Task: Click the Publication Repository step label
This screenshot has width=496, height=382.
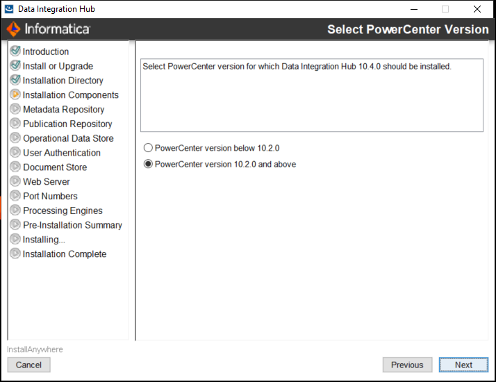Action: (x=67, y=124)
